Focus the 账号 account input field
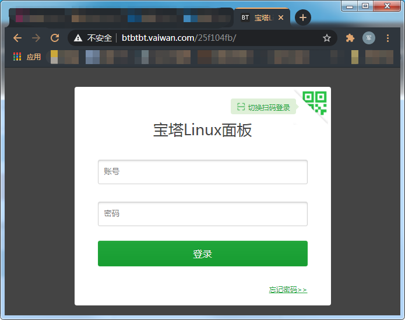The image size is (405, 320). point(203,172)
